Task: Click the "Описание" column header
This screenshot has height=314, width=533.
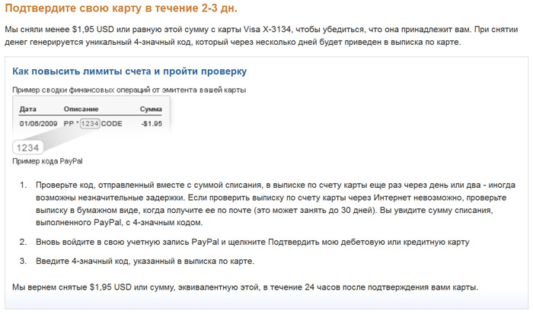Action: click(81, 109)
